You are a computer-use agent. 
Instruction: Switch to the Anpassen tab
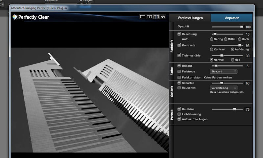click(232, 18)
